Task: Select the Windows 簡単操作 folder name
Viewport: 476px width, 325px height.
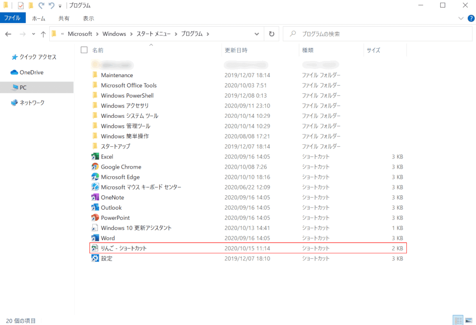Action: click(125, 136)
